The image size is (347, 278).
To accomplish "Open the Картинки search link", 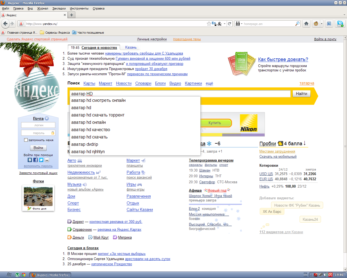I will 193,83.
